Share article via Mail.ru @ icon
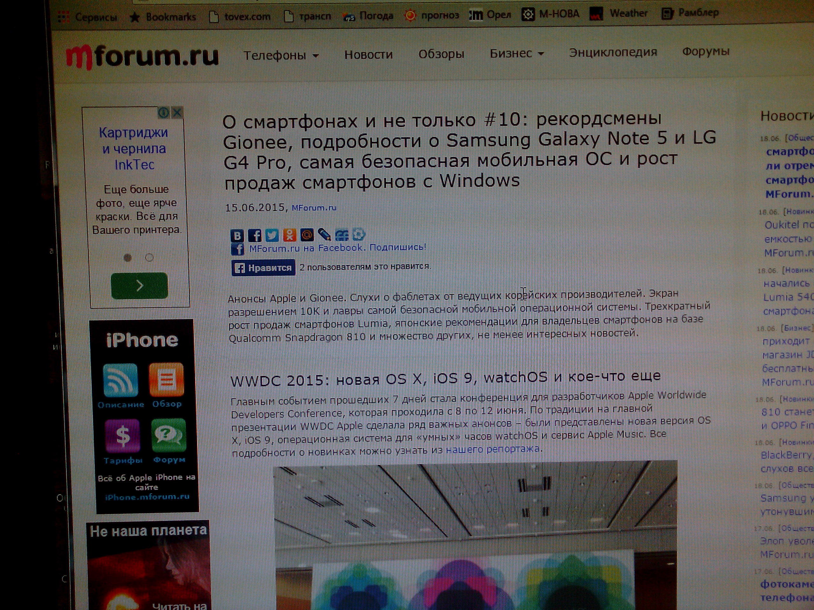This screenshot has height=610, width=814. (x=307, y=234)
